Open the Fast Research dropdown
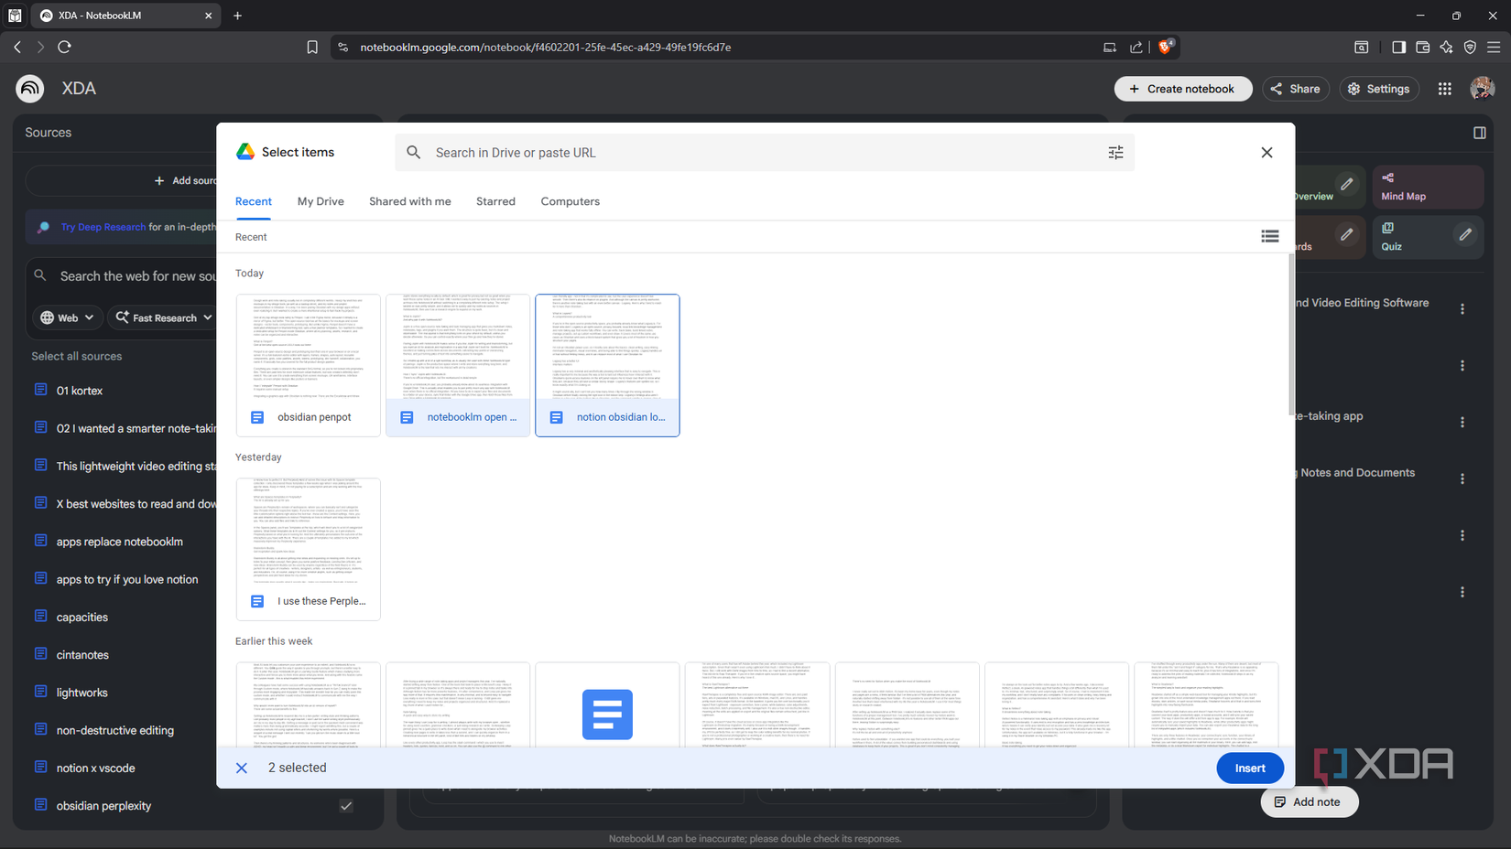This screenshot has height=849, width=1511. (x=162, y=317)
